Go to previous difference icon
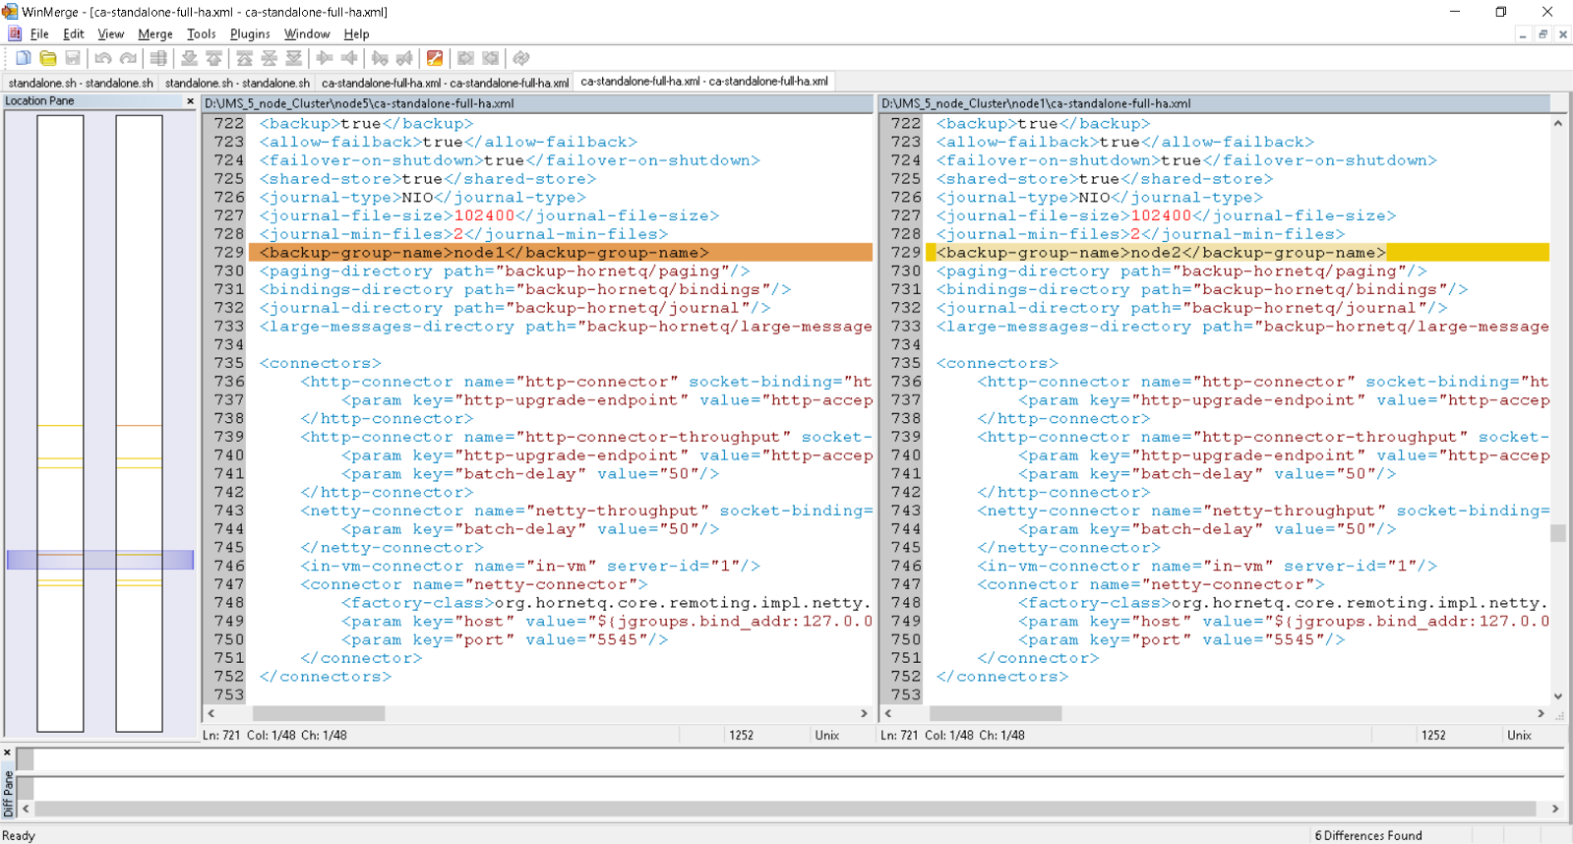Image resolution: width=1573 pixels, height=844 pixels. (213, 58)
